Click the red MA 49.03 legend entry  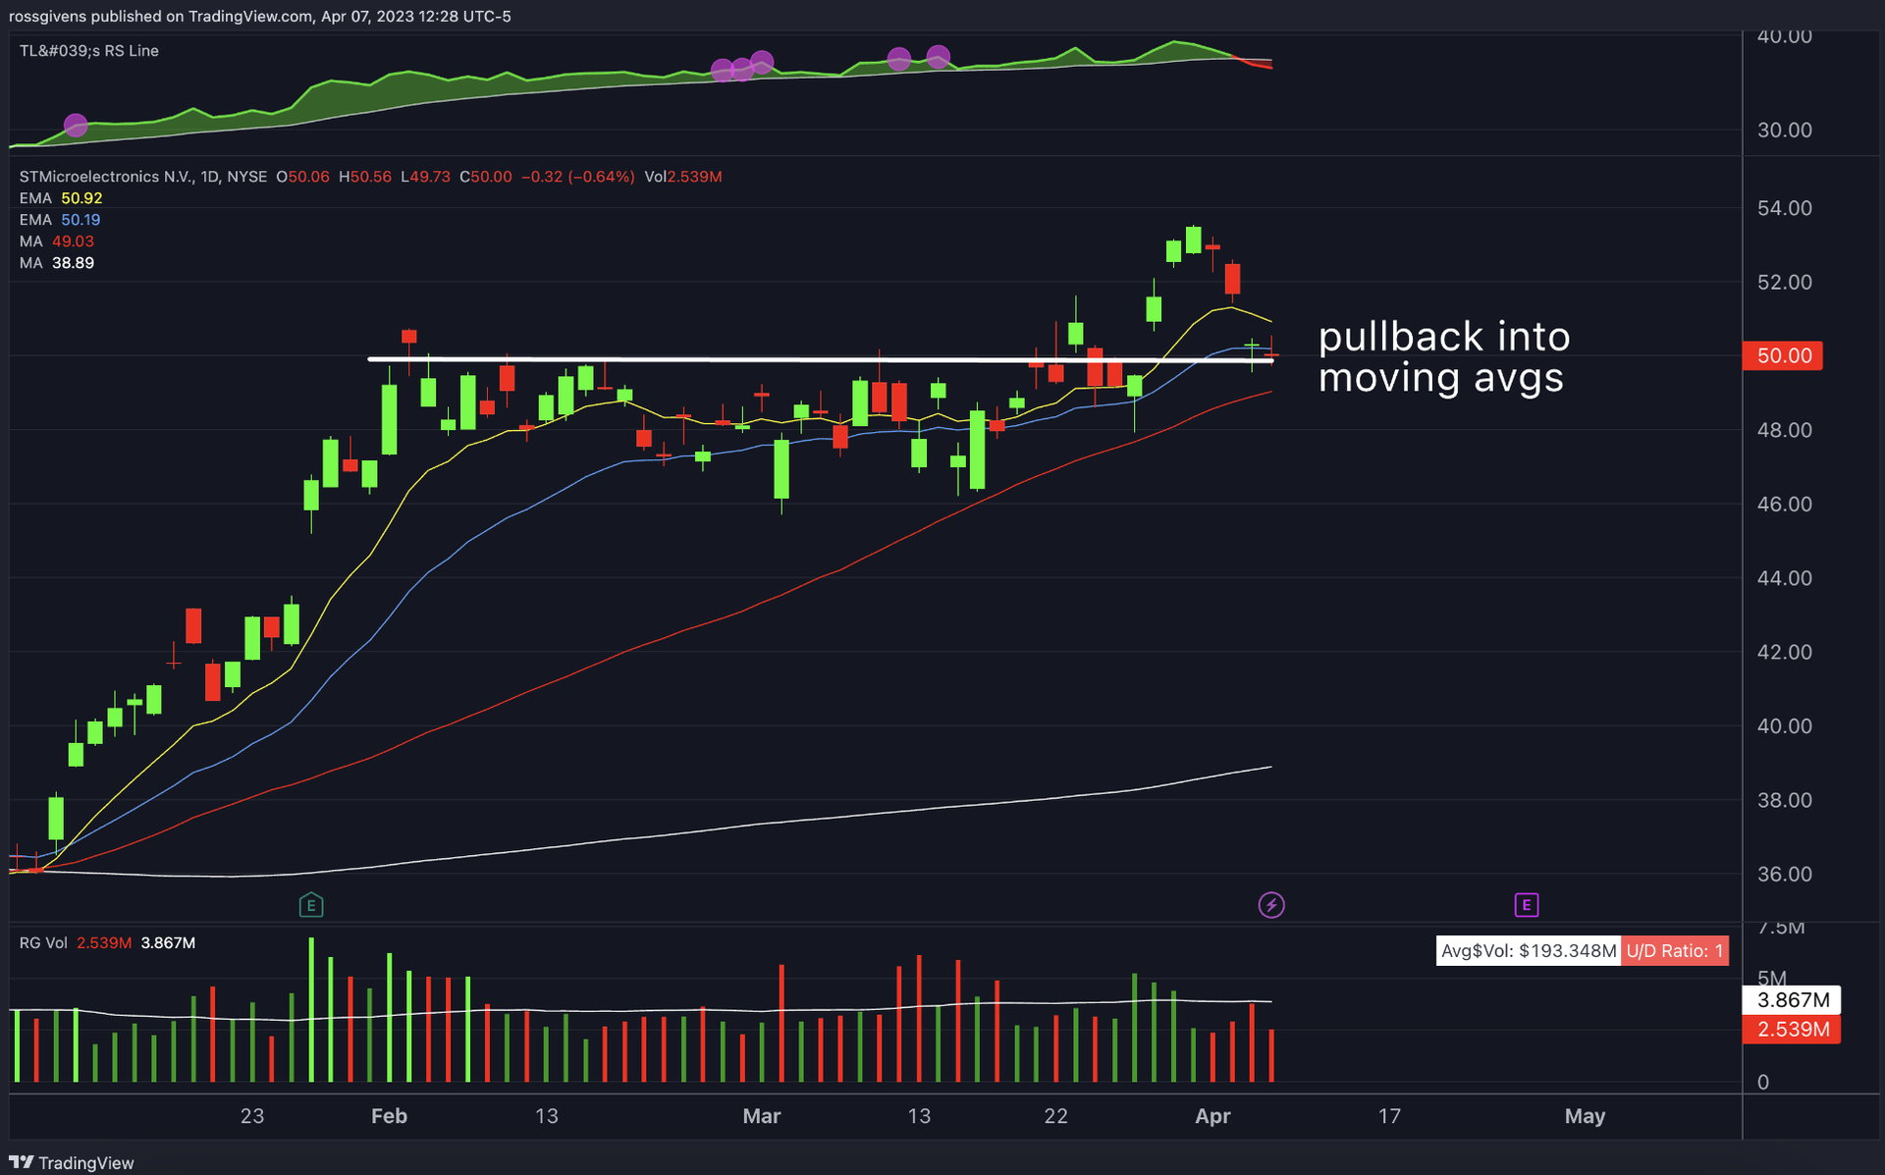point(57,241)
